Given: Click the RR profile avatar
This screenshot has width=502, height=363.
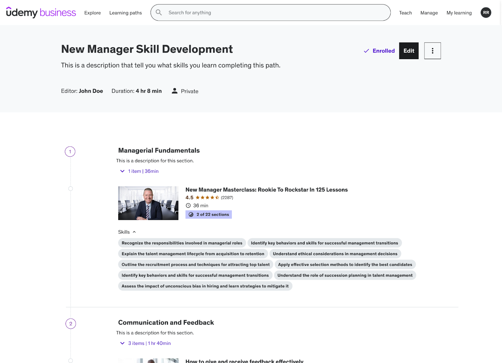Looking at the screenshot, I should click(486, 13).
